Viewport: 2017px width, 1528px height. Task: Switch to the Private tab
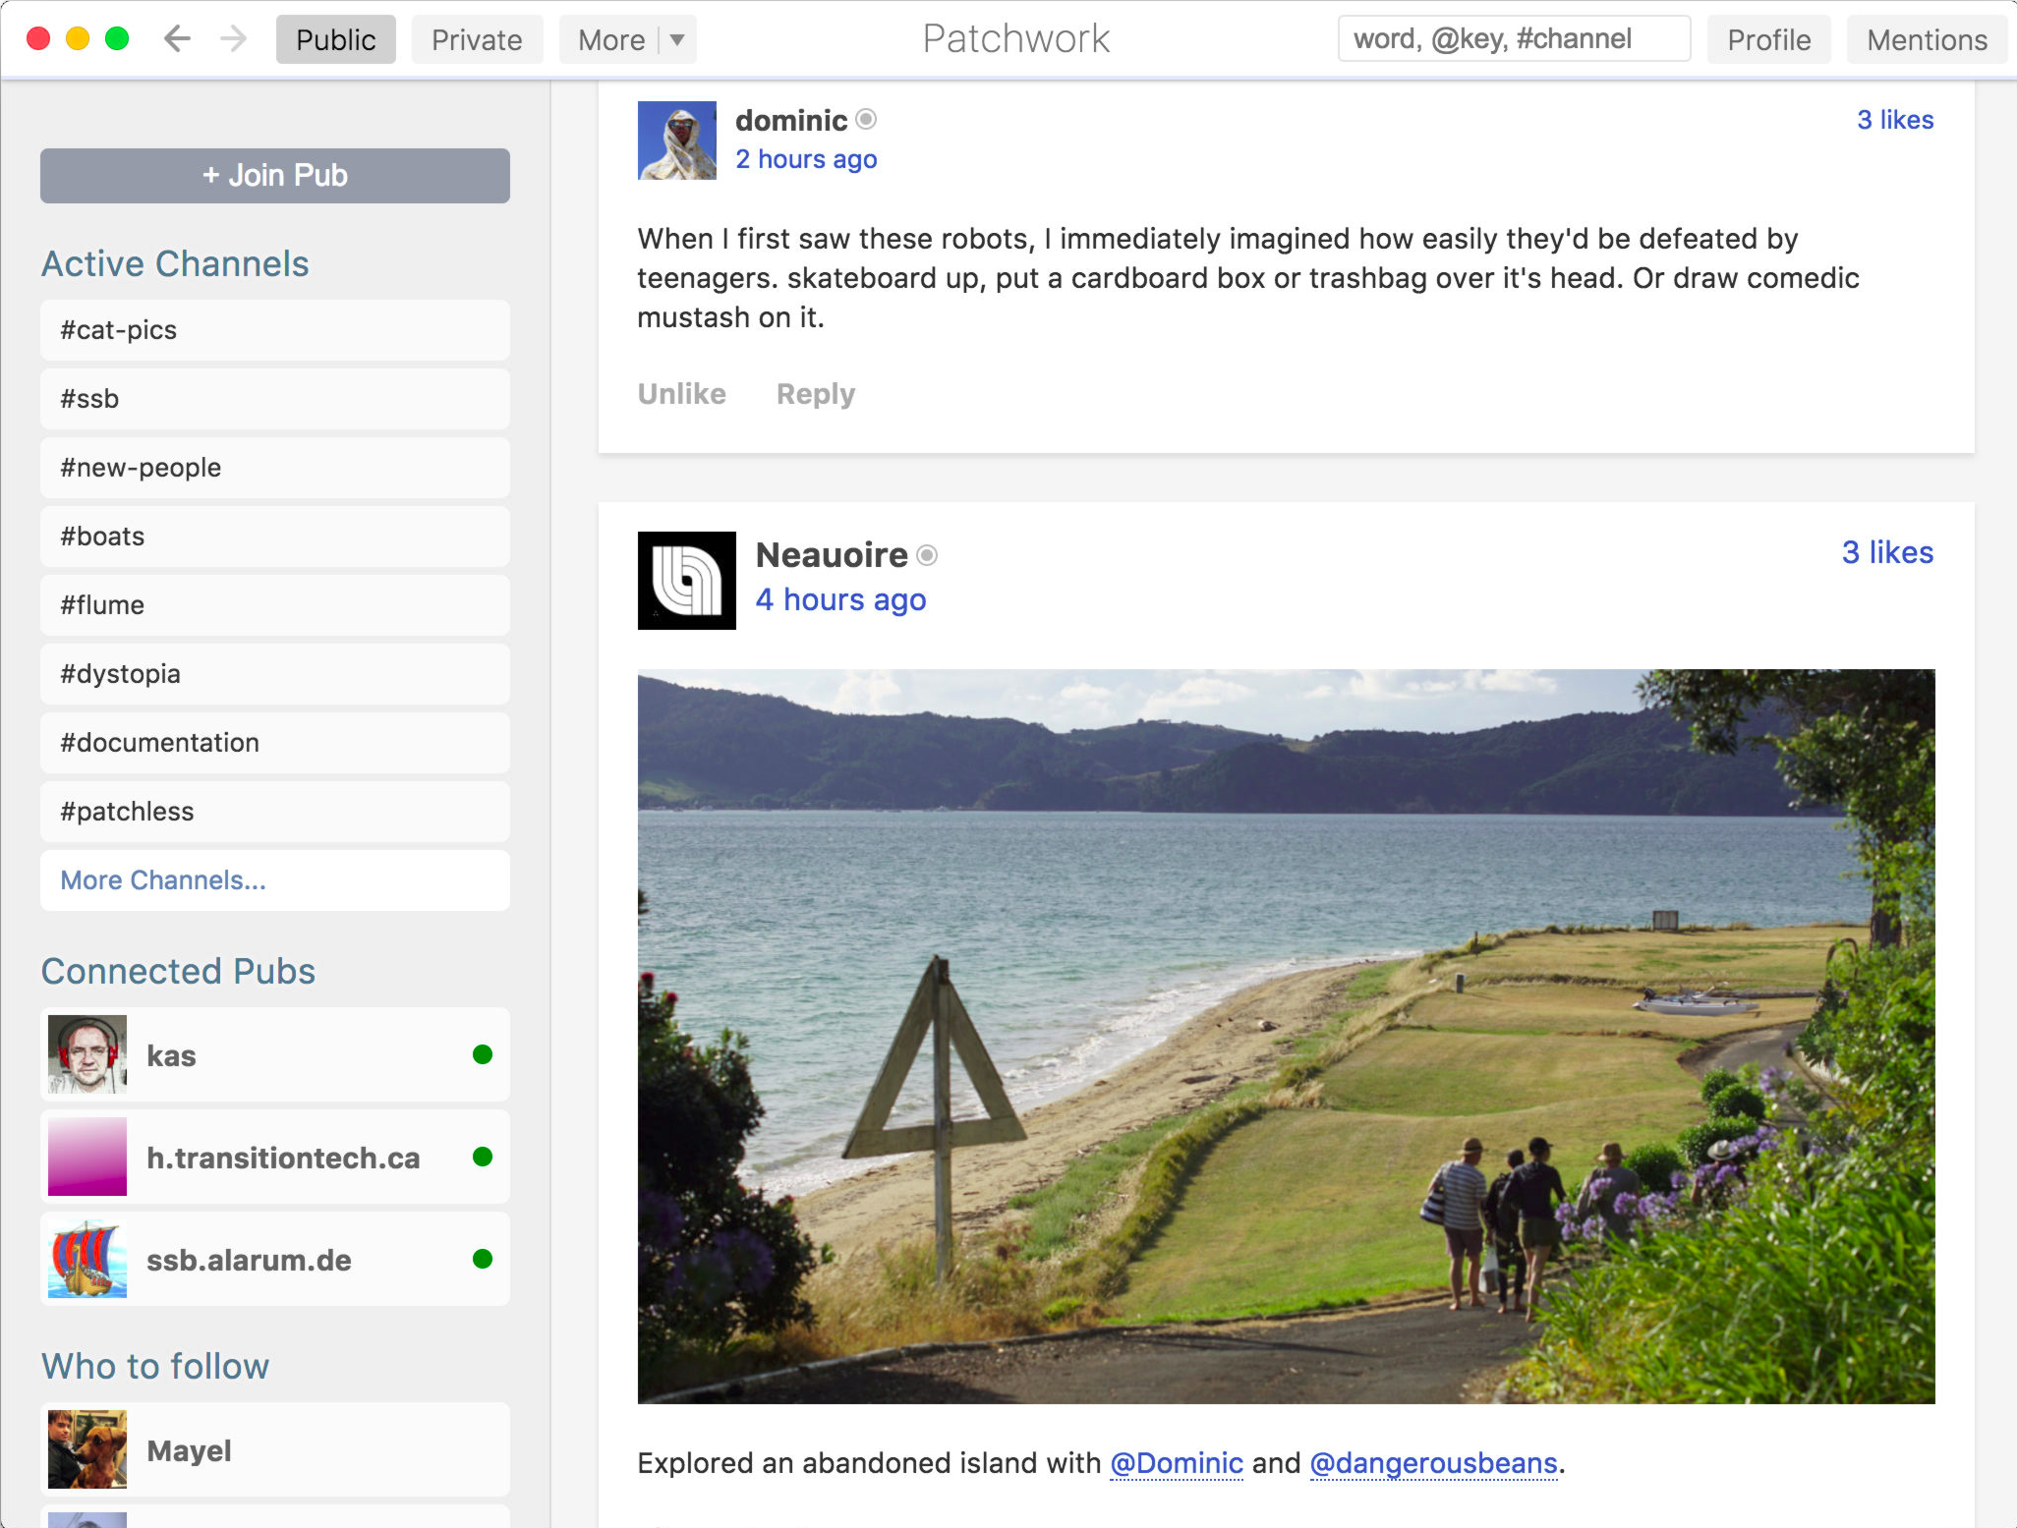point(477,40)
